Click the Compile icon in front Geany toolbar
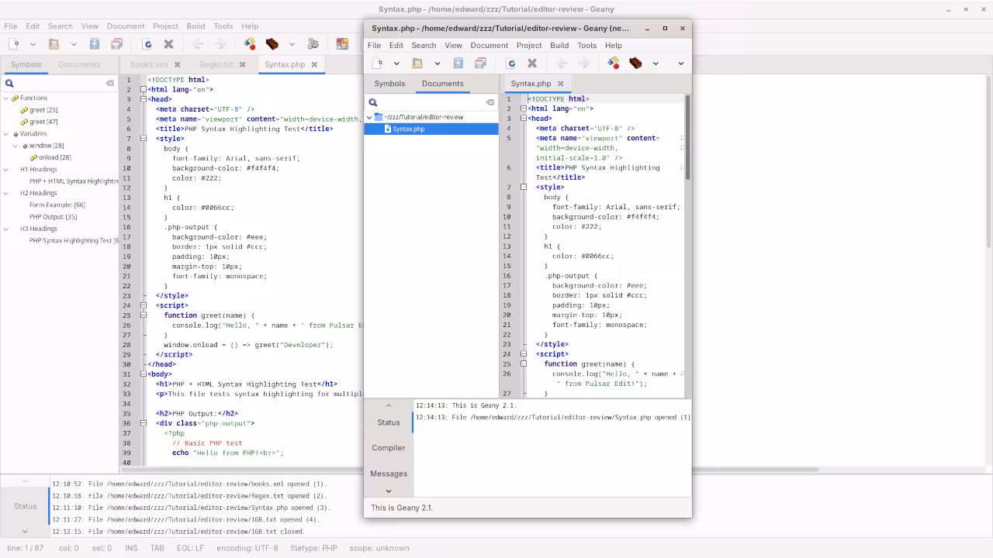Image resolution: width=993 pixels, height=558 pixels. tap(614, 64)
